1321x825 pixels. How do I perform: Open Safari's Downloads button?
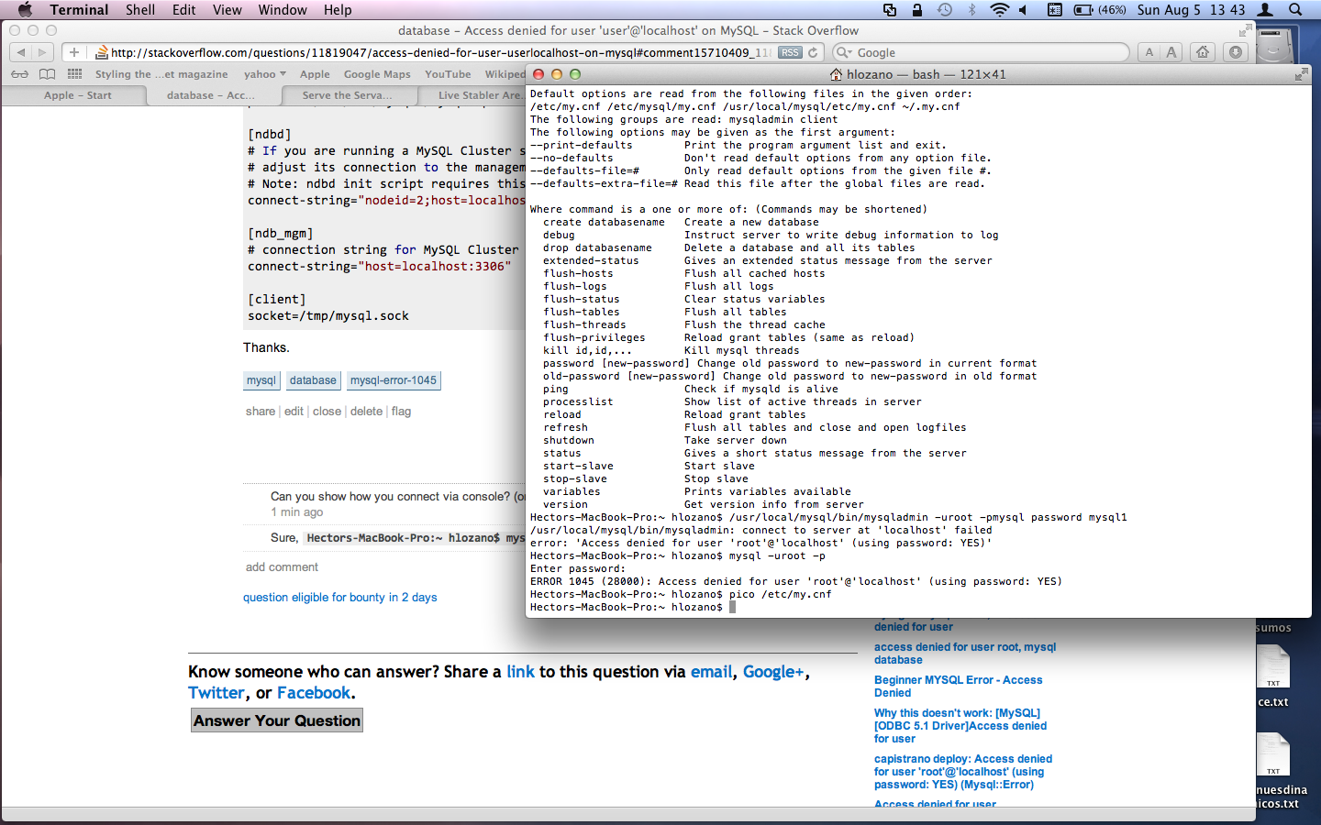click(x=1236, y=52)
